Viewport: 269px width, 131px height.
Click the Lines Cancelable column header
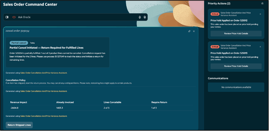click(x=113, y=102)
